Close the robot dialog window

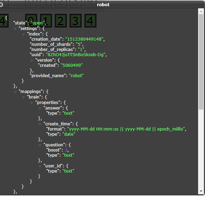pos(1,5)
